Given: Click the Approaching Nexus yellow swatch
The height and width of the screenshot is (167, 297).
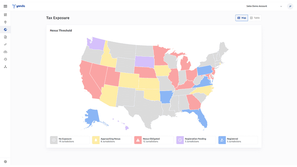Looking at the screenshot, I should pyautogui.click(x=96, y=140).
